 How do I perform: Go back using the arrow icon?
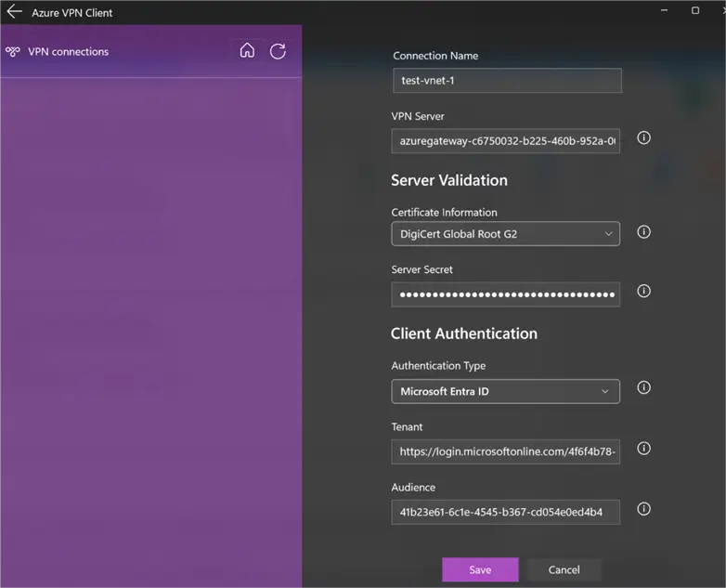pos(14,12)
